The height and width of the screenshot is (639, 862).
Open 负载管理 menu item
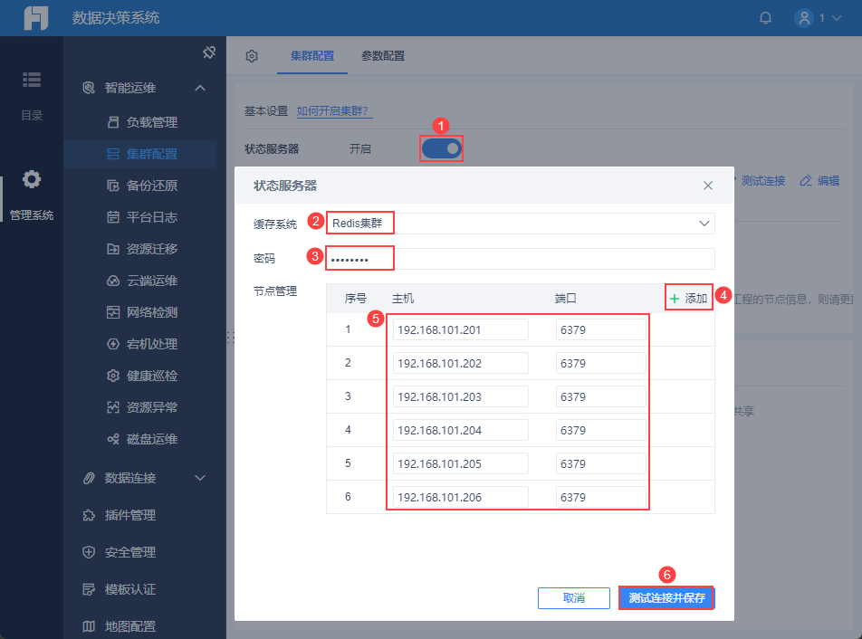(x=142, y=122)
